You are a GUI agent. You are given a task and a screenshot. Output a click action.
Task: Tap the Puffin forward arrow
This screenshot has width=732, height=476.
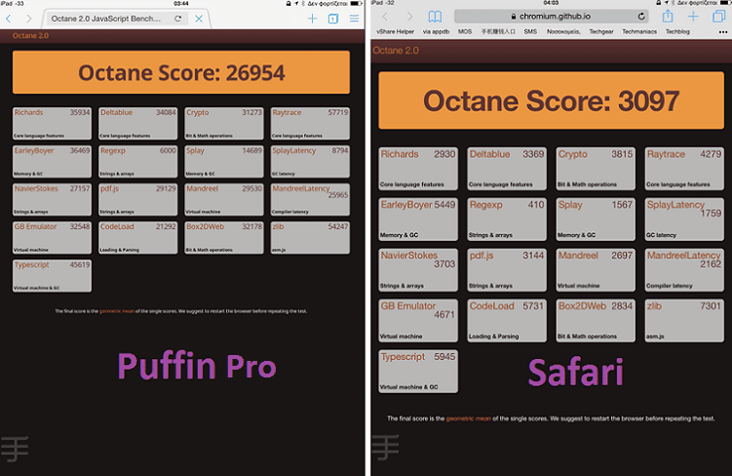(x=29, y=19)
